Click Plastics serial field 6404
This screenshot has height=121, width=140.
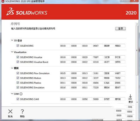click(x=98, y=83)
